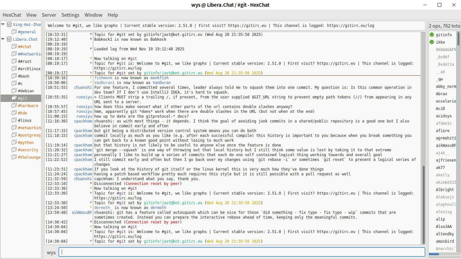Collapse the Xing-Hai-Zhan network tree

(3, 24)
